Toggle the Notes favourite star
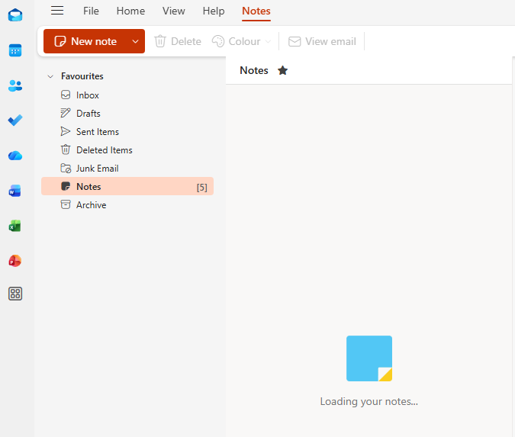 [282, 70]
